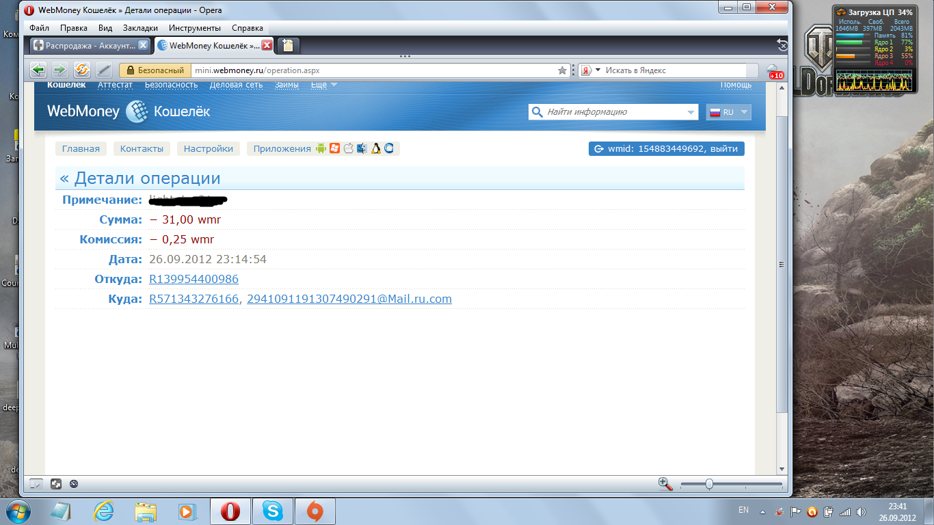Go back via the Детали операции heading
Screen dimensions: 934x525
click(x=140, y=178)
